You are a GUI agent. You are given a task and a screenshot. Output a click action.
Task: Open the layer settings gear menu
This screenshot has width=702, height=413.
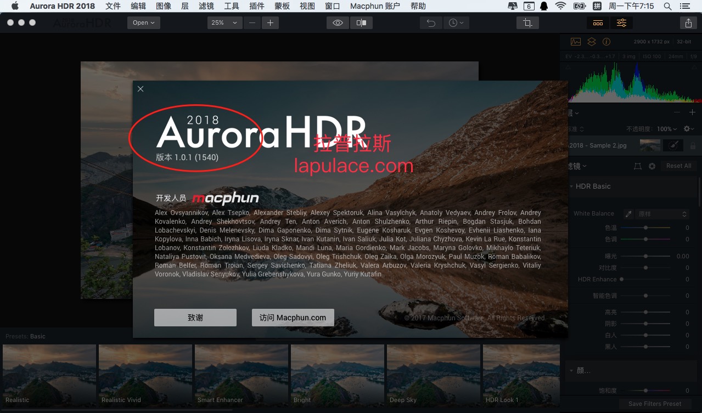pyautogui.click(x=689, y=129)
